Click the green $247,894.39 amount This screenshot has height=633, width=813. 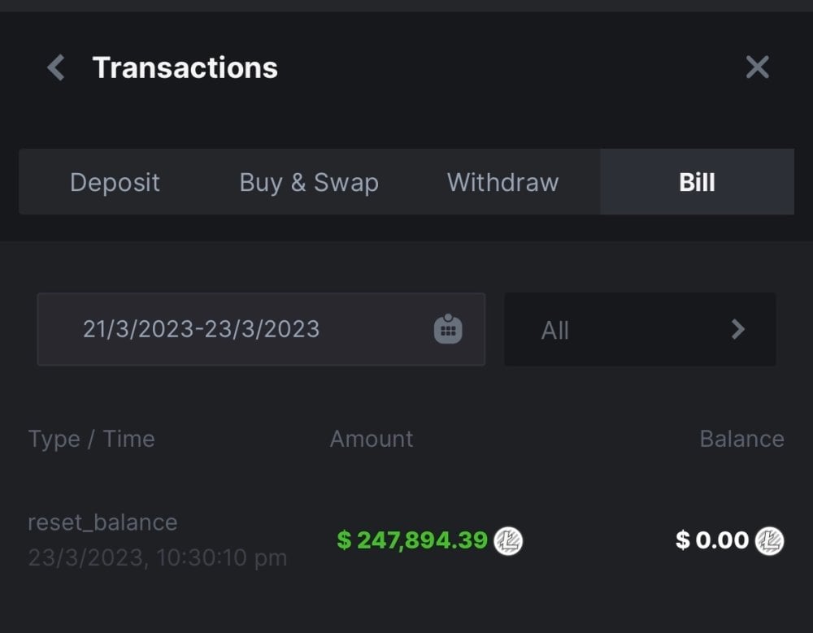point(412,540)
